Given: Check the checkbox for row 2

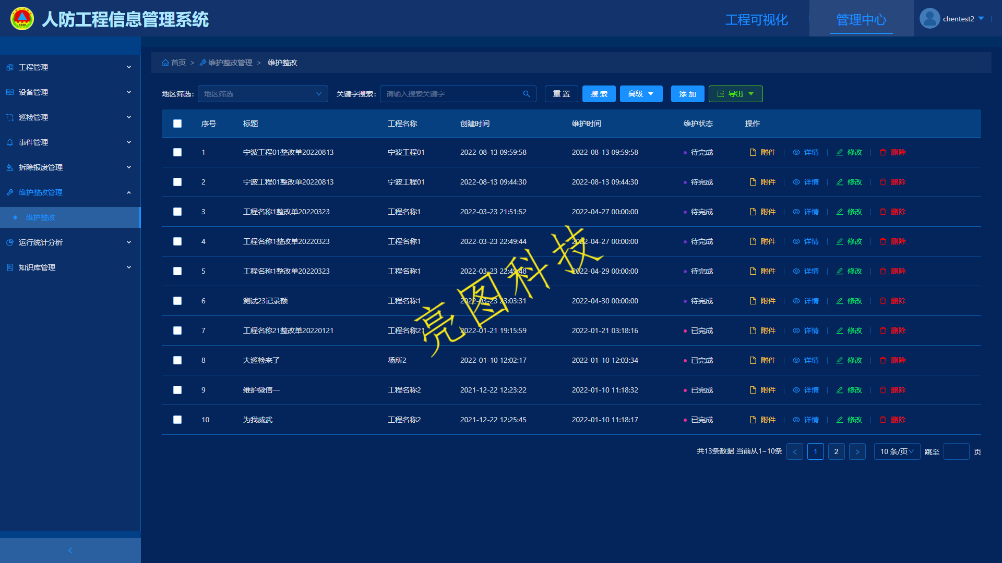Looking at the screenshot, I should [177, 182].
